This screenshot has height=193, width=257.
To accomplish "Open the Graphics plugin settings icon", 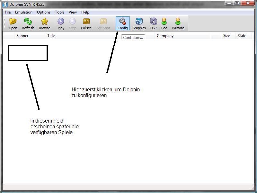I will (139, 23).
